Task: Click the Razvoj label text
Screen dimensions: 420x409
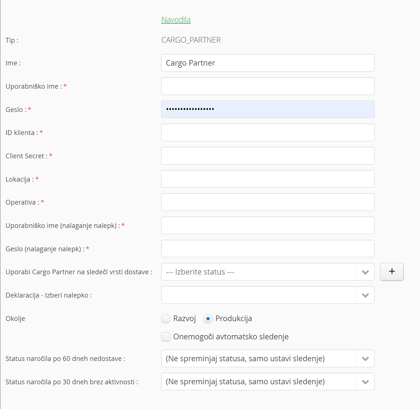Action: pyautogui.click(x=185, y=319)
